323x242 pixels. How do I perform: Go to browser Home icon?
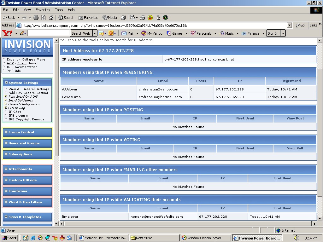point(51,18)
